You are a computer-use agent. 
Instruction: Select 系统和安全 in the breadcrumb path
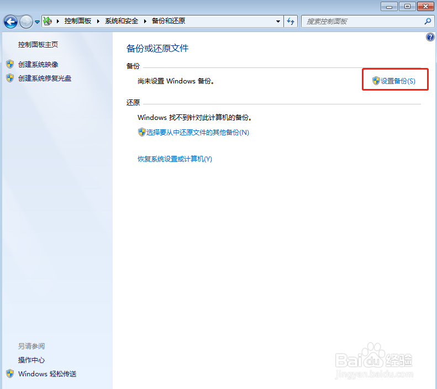coord(122,21)
